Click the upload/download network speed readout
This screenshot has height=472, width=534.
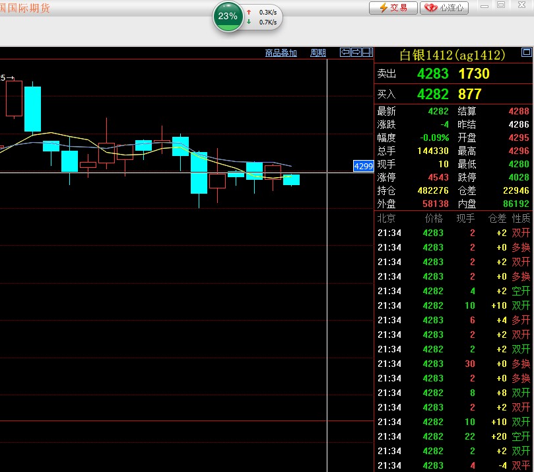263,17
